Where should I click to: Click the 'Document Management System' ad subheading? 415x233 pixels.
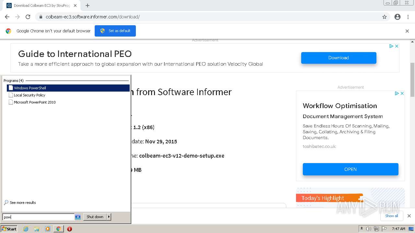343,116
